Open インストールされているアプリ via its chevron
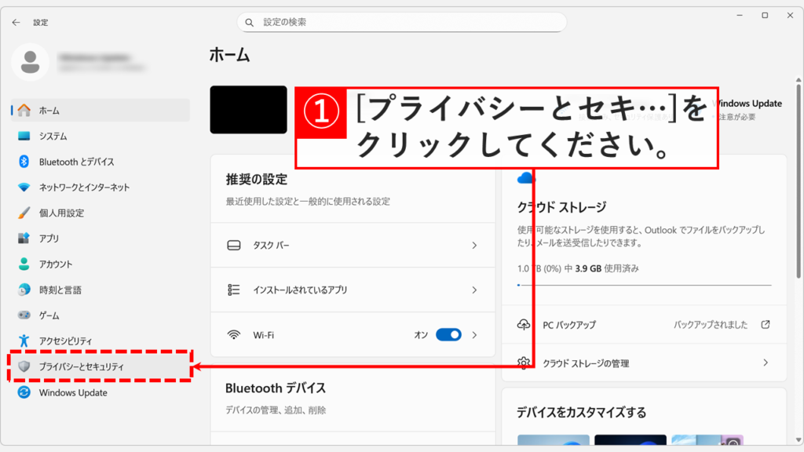 coord(473,290)
